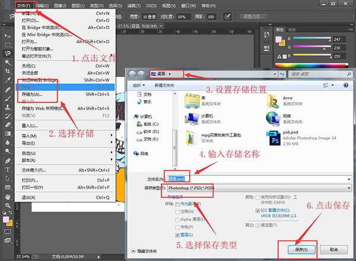Click 新建文件夹 in dialog toolbar
Screen dimensions: 356x261
point(164,86)
